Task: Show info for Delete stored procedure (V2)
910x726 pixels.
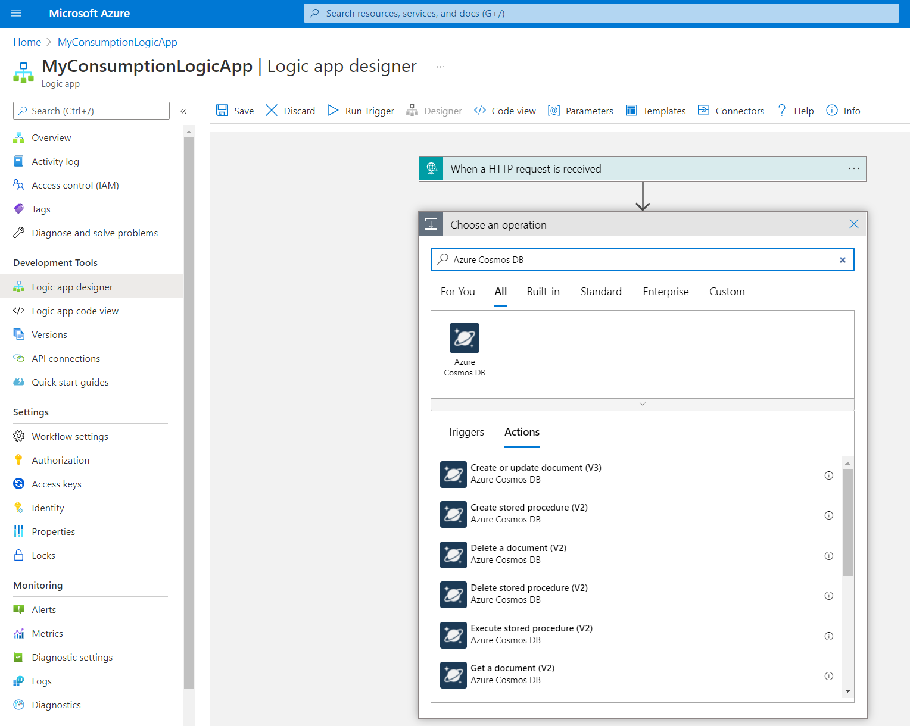Action: pyautogui.click(x=828, y=596)
